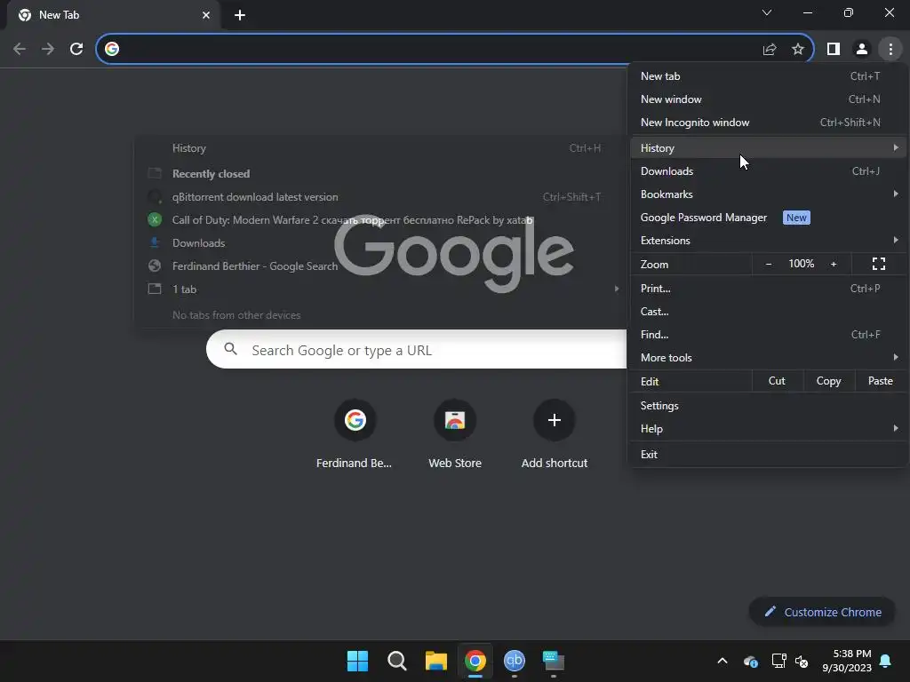The width and height of the screenshot is (910, 682).
Task: Click Cut in the Edit row
Action: [777, 381]
